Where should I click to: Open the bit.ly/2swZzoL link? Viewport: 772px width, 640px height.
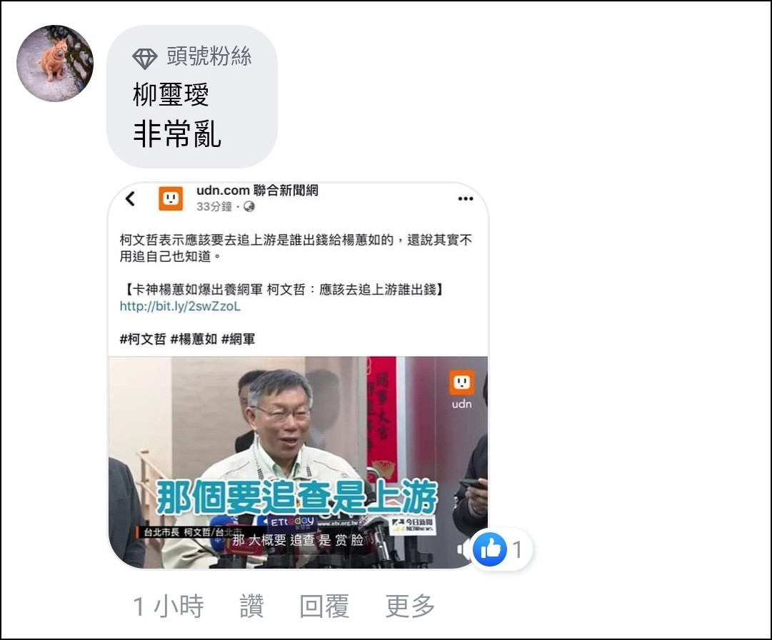coord(180,306)
